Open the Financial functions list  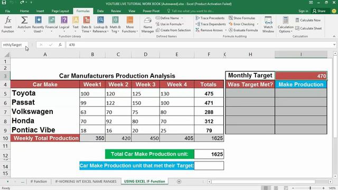(52, 25)
